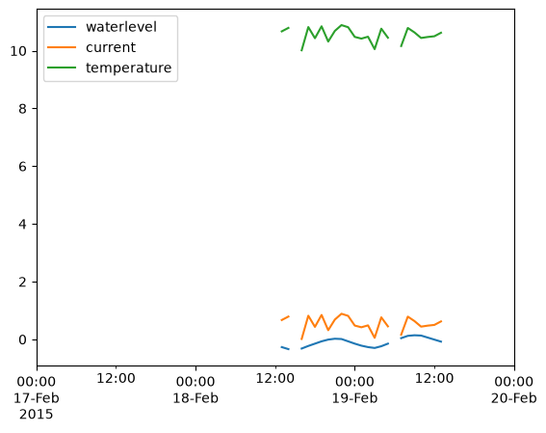Click the green temperature legend line

coord(62,68)
